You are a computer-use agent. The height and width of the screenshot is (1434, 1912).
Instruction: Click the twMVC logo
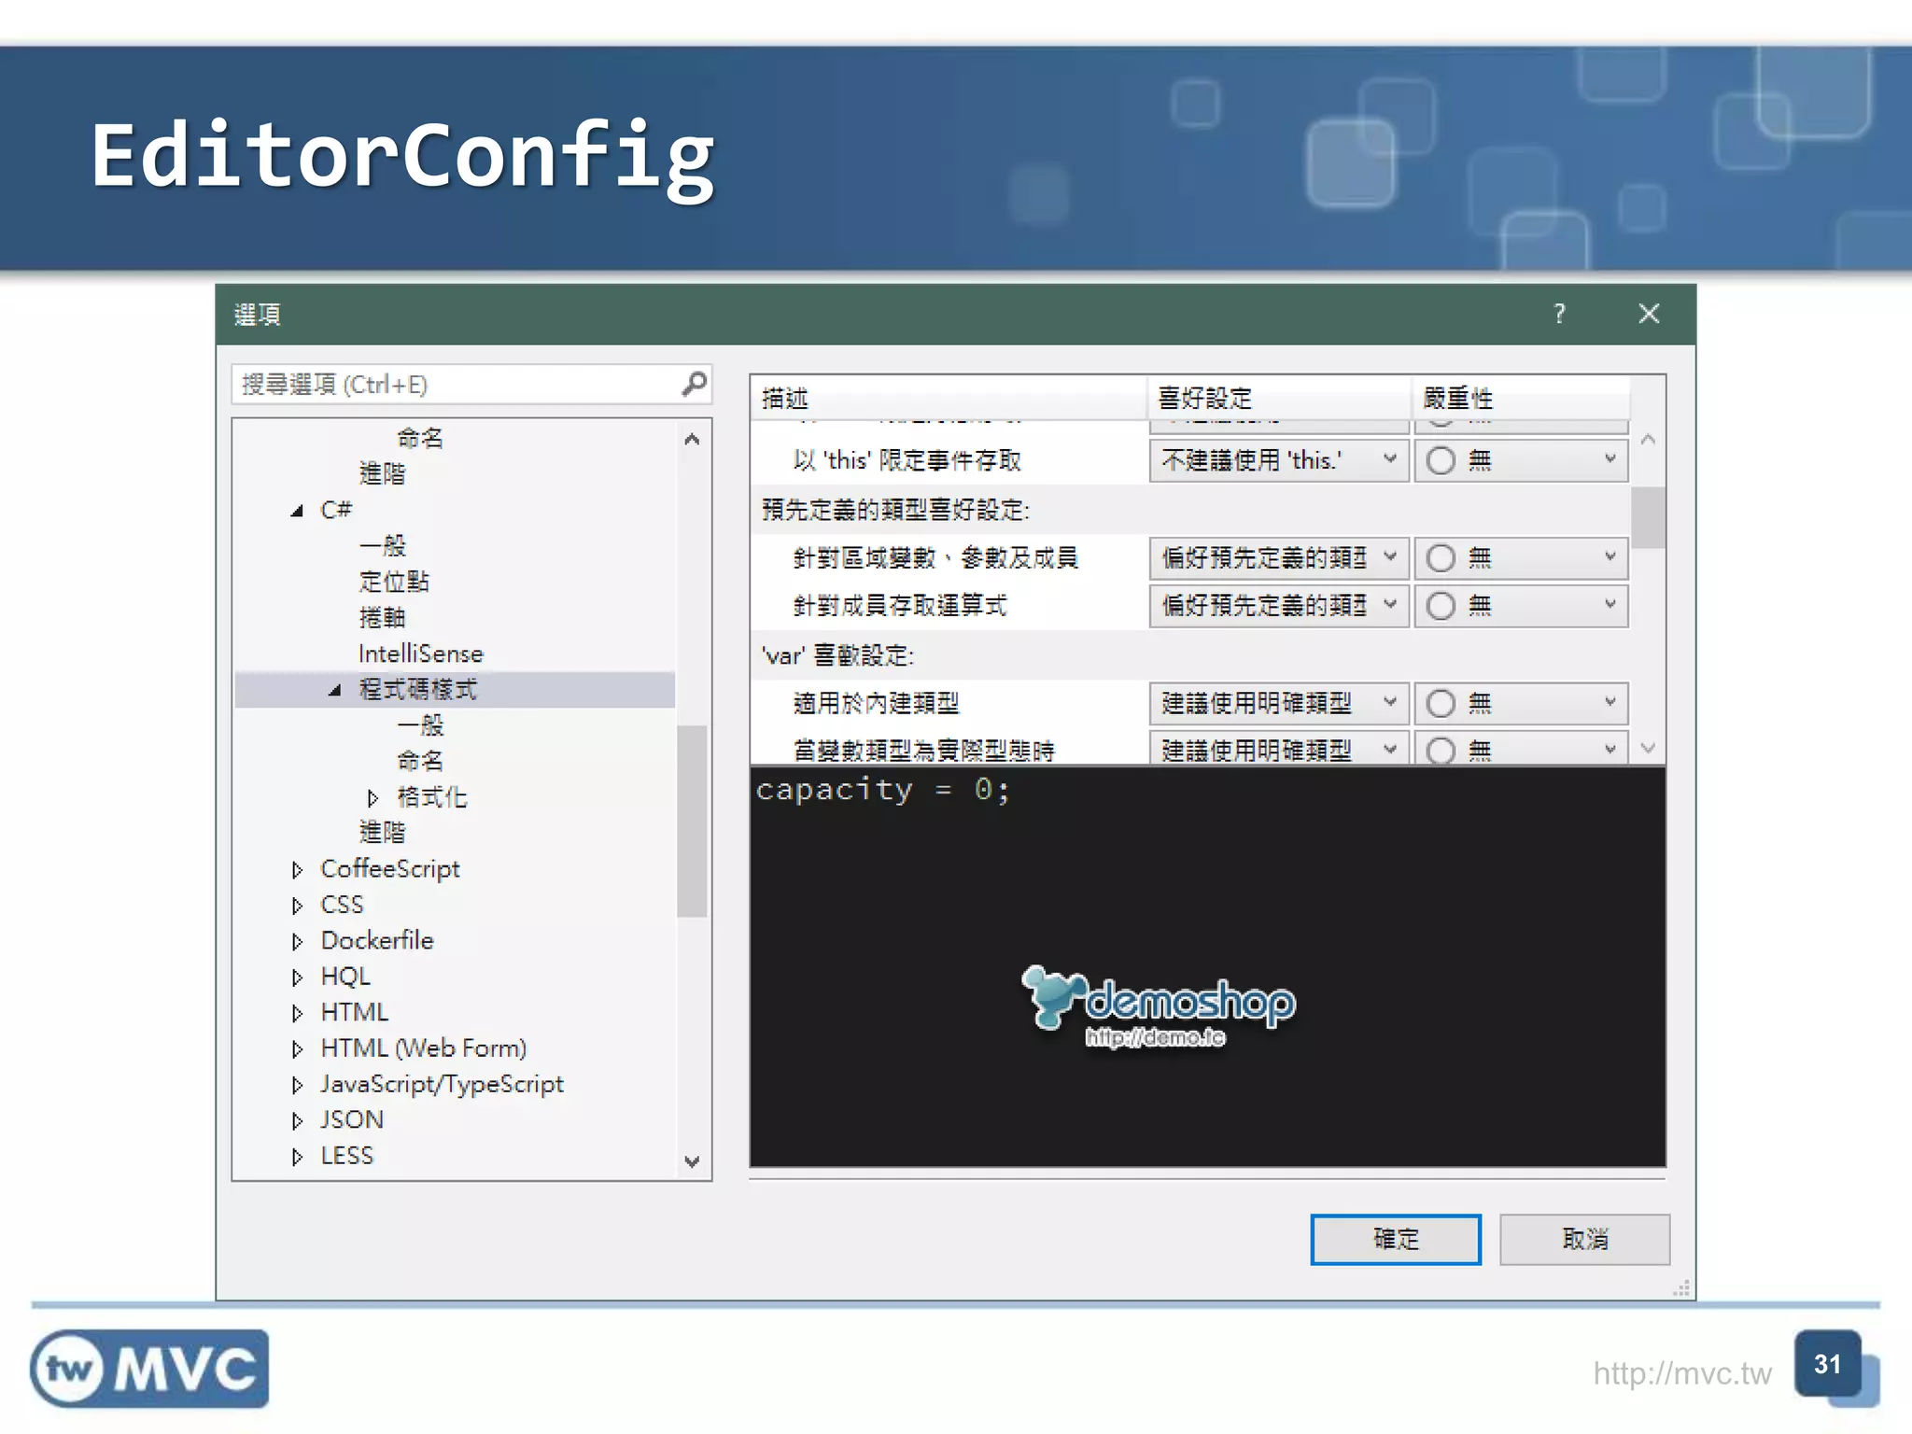coord(149,1369)
